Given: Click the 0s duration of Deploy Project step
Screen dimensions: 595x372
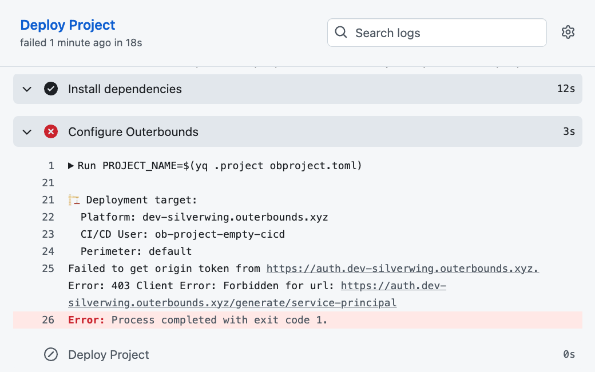Looking at the screenshot, I should [569, 354].
